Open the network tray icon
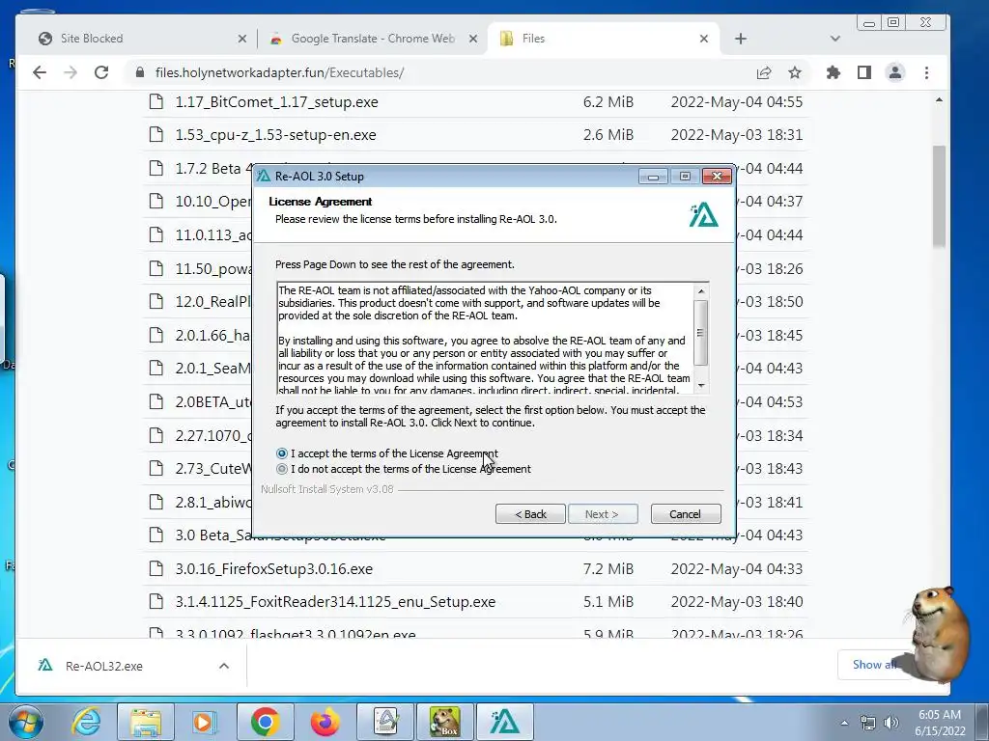The height and width of the screenshot is (741, 989). [868, 723]
